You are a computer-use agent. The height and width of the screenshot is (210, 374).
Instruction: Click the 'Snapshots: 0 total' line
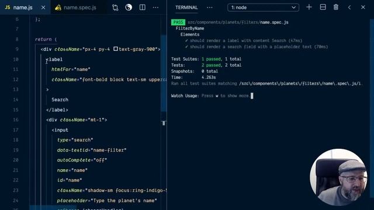coord(195,71)
